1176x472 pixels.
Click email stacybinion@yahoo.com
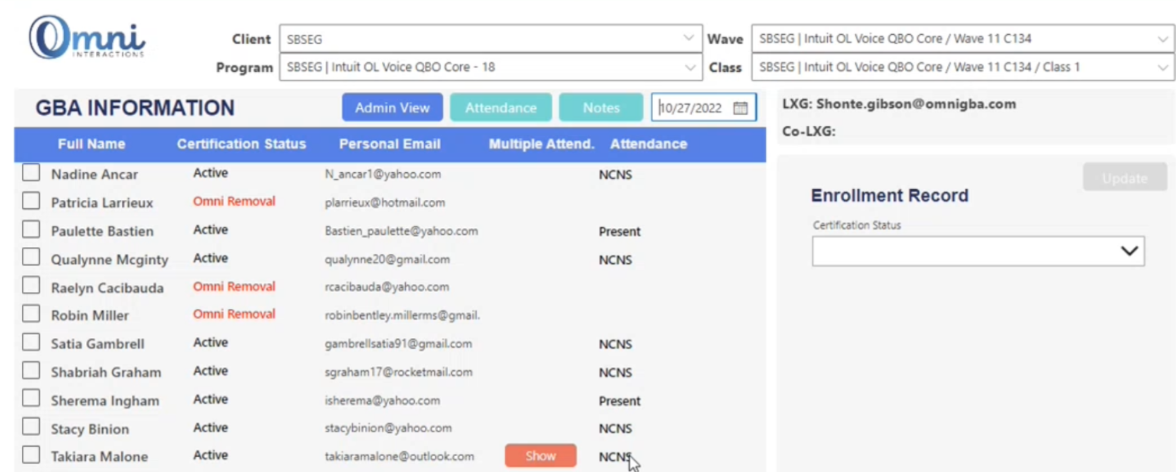point(388,428)
